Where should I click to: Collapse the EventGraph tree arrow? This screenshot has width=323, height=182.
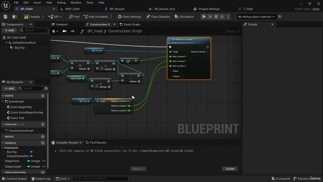click(3, 102)
